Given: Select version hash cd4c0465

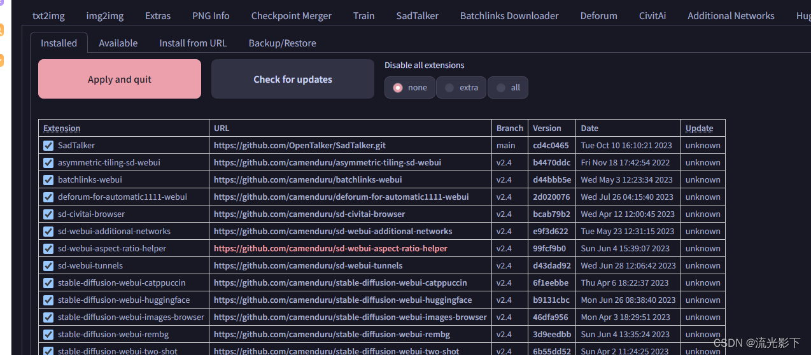Looking at the screenshot, I should pos(551,146).
